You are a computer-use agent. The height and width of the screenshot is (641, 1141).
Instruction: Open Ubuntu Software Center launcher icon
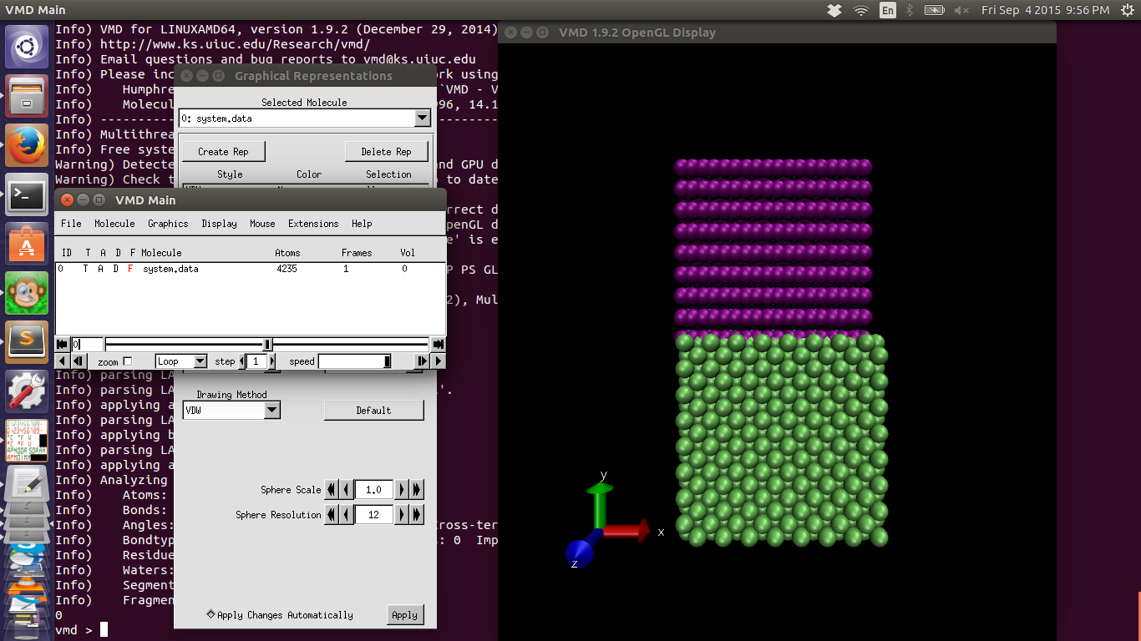[x=27, y=244]
